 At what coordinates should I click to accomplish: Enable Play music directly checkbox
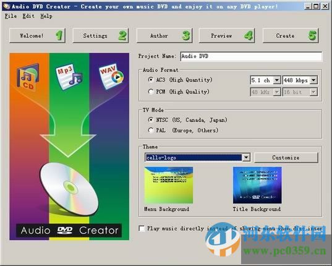pyautogui.click(x=142, y=228)
